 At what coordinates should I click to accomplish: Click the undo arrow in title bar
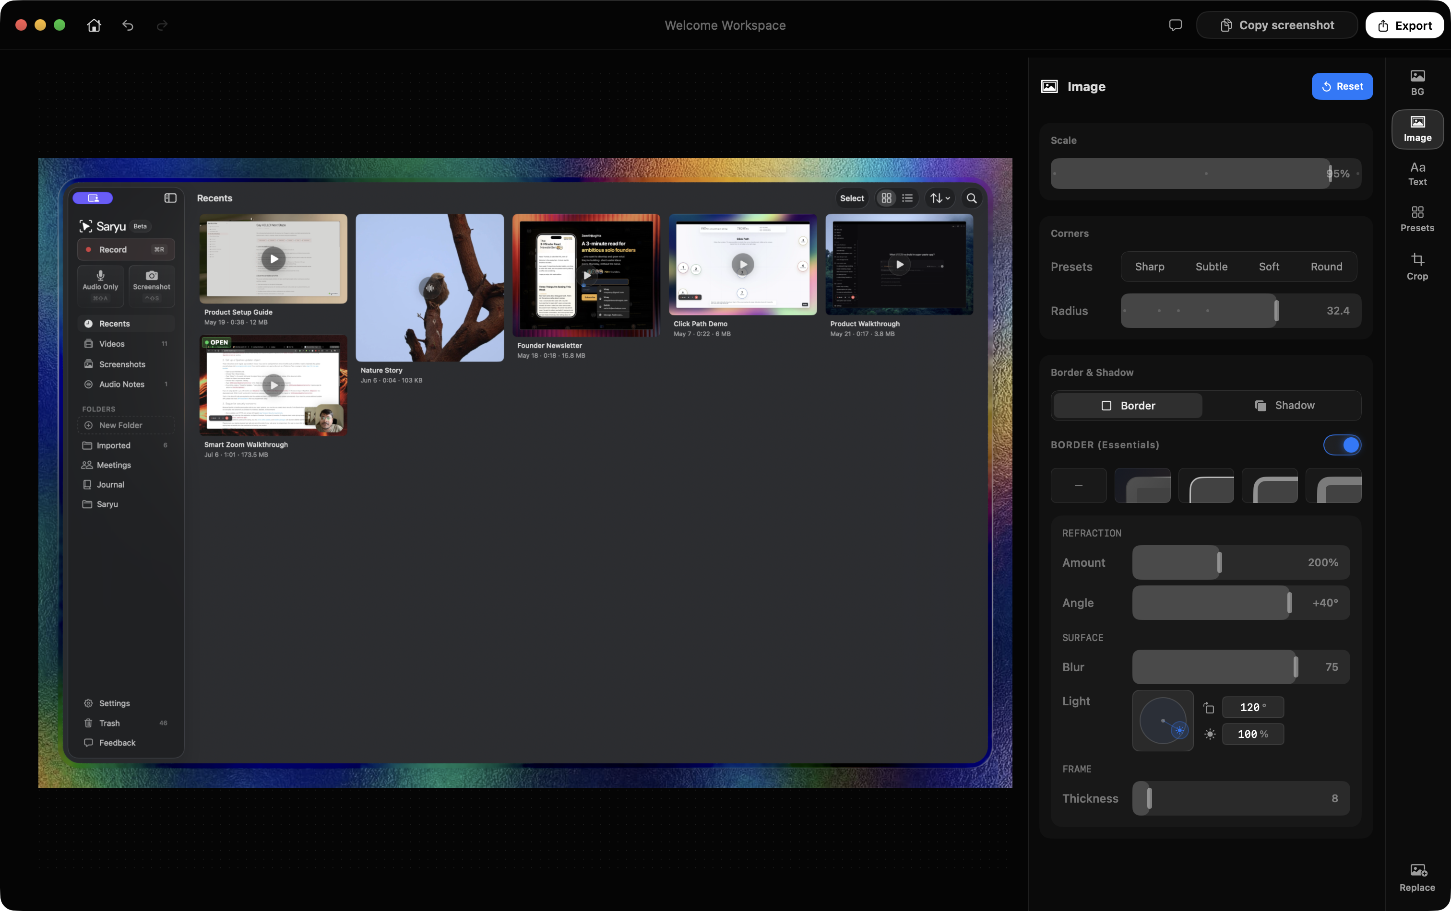128,25
